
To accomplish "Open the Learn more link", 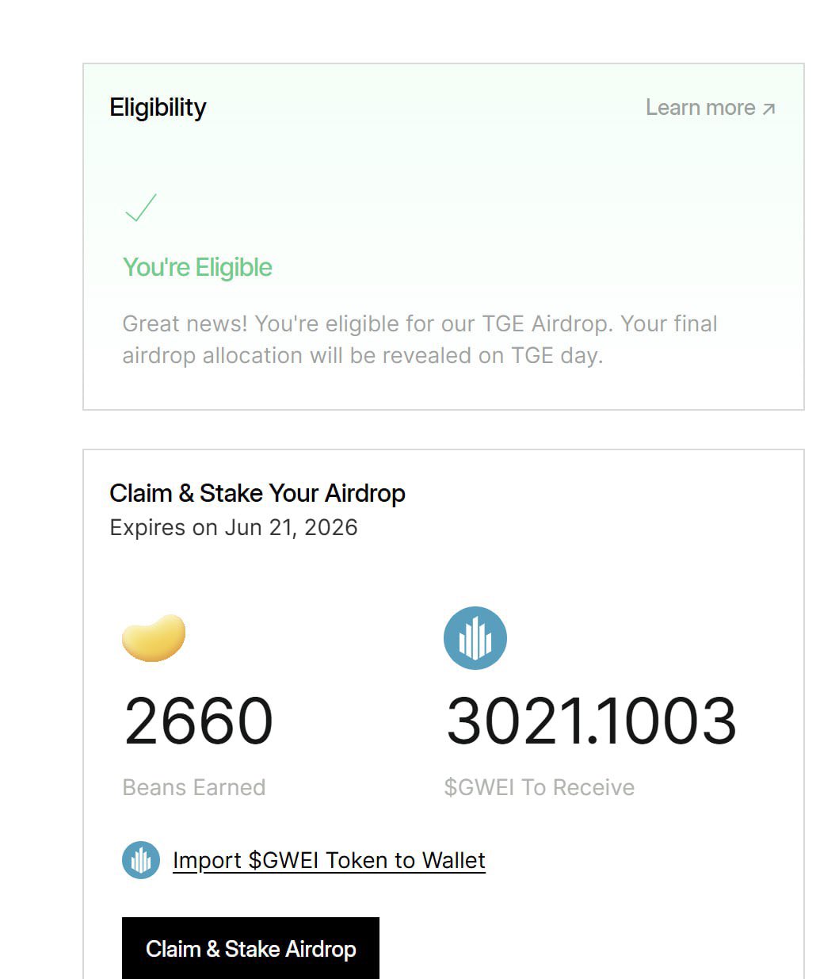I will 700,108.
